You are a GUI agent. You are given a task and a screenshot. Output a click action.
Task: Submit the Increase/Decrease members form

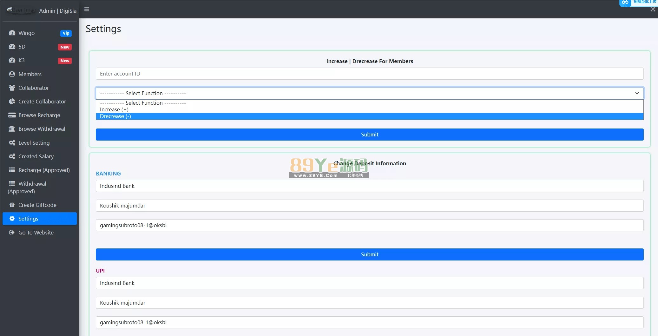tap(370, 135)
